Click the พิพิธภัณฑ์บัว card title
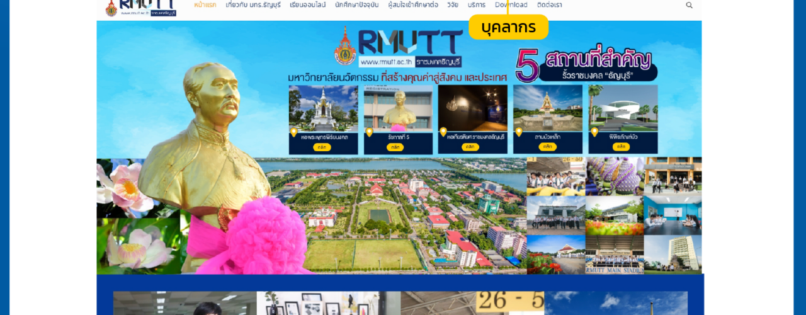This screenshot has height=315, width=806. pos(622,136)
